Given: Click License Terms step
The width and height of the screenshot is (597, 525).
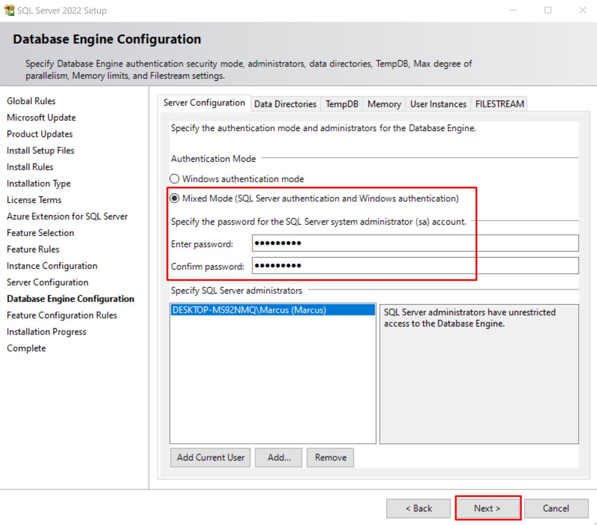Looking at the screenshot, I should pyautogui.click(x=34, y=200).
